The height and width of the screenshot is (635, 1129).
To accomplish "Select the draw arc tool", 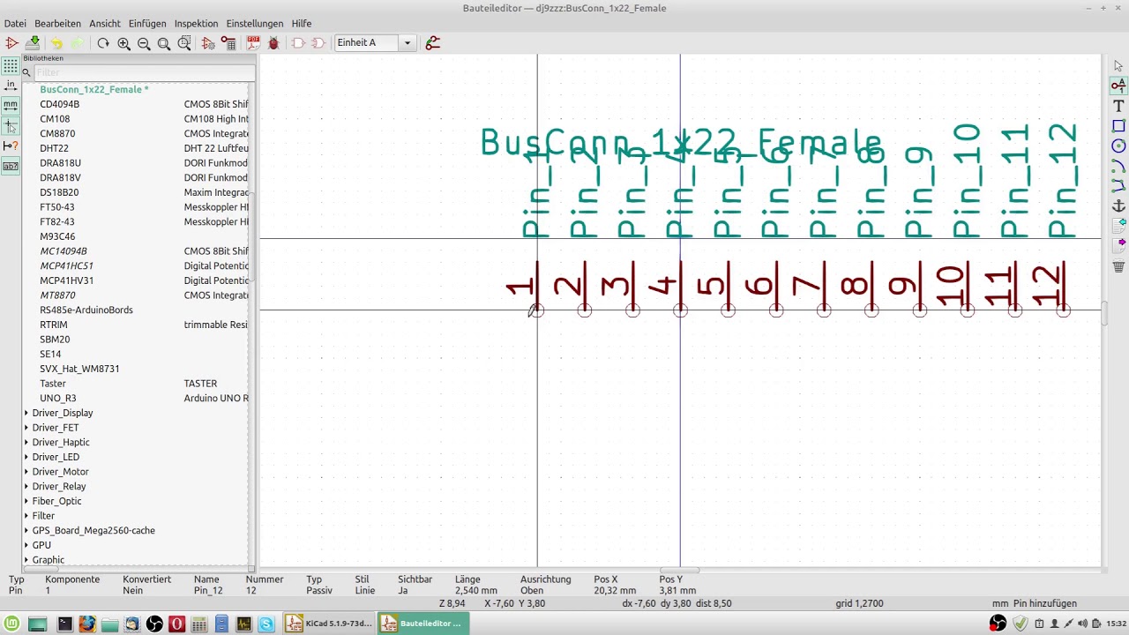I will (x=1118, y=166).
